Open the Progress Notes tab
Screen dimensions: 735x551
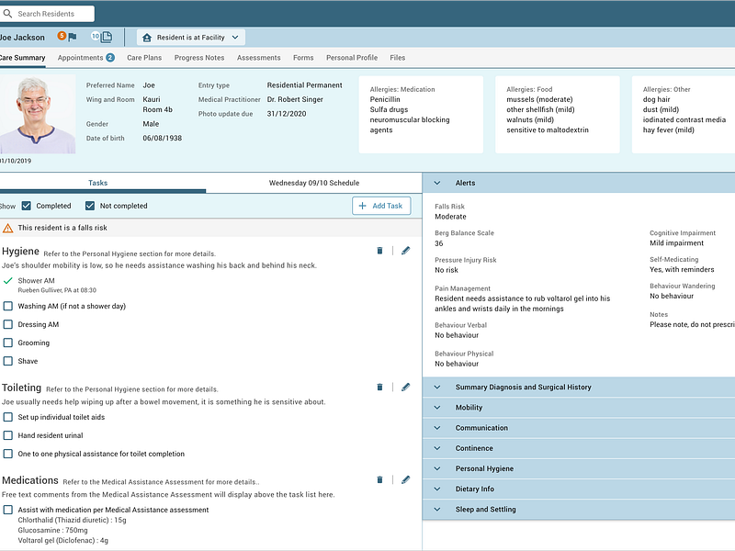(199, 58)
